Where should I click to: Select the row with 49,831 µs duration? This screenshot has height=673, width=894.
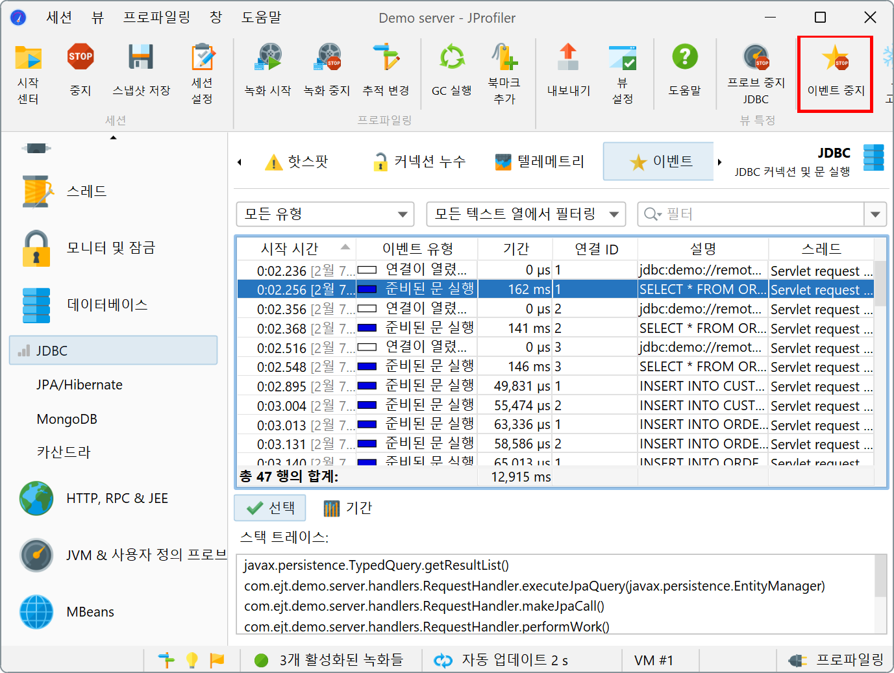click(x=556, y=386)
